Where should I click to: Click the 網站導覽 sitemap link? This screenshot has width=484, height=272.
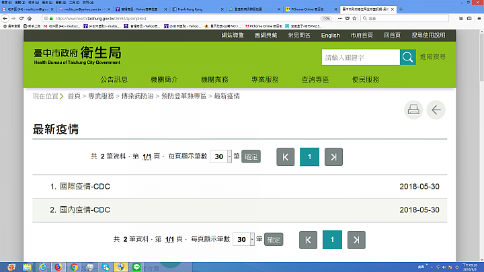point(233,36)
